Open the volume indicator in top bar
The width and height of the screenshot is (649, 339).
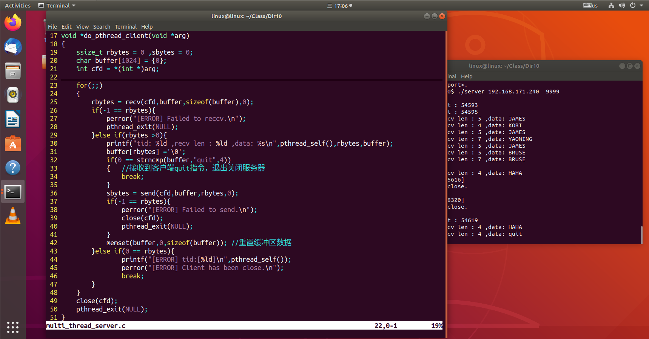point(622,5)
